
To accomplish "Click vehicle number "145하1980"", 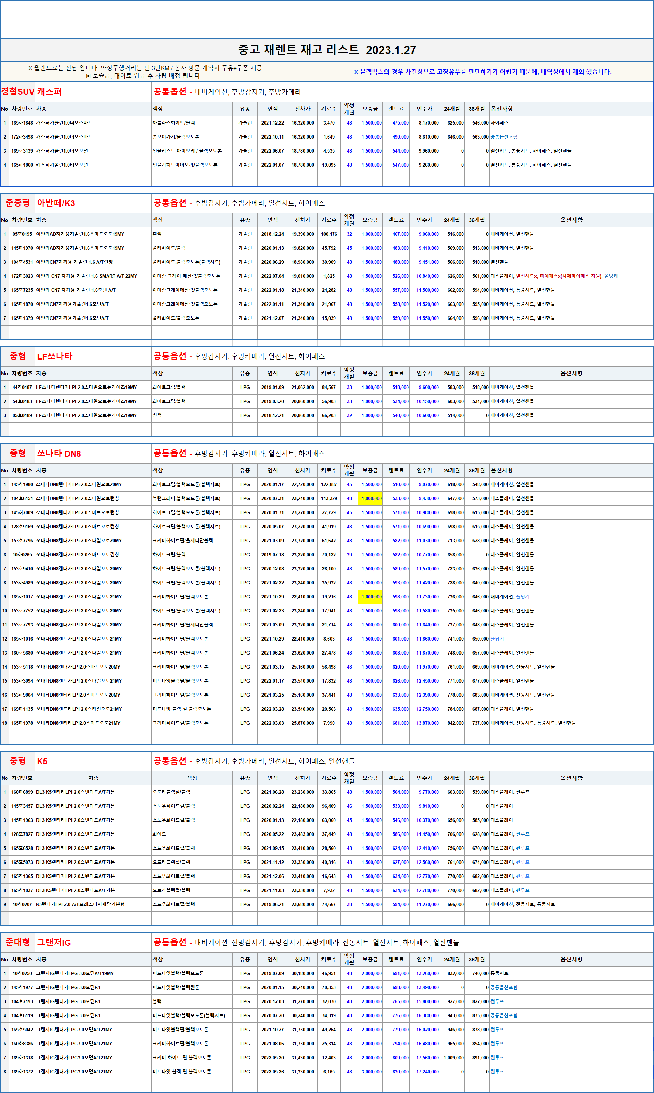I will (x=22, y=485).
